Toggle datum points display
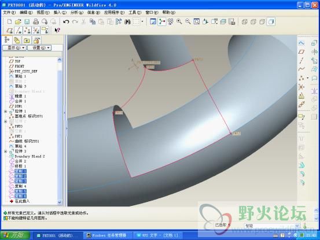This screenshot has width=320, height=240. pyautogui.click(x=27, y=31)
